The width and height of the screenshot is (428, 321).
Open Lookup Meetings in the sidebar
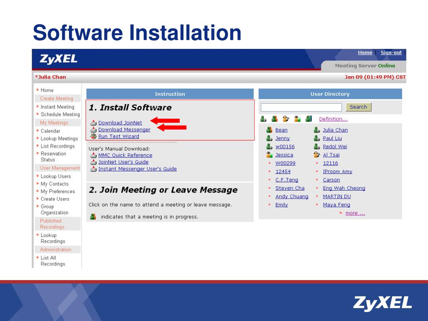click(59, 139)
